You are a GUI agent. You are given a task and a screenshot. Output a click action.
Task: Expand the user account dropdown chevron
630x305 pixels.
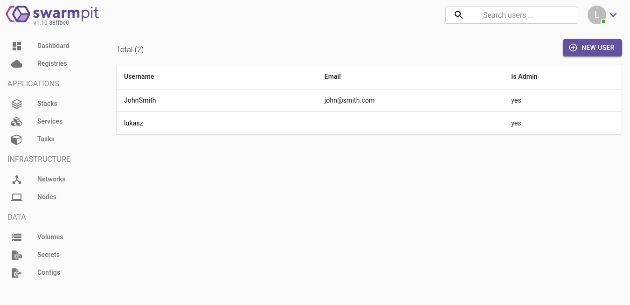613,15
